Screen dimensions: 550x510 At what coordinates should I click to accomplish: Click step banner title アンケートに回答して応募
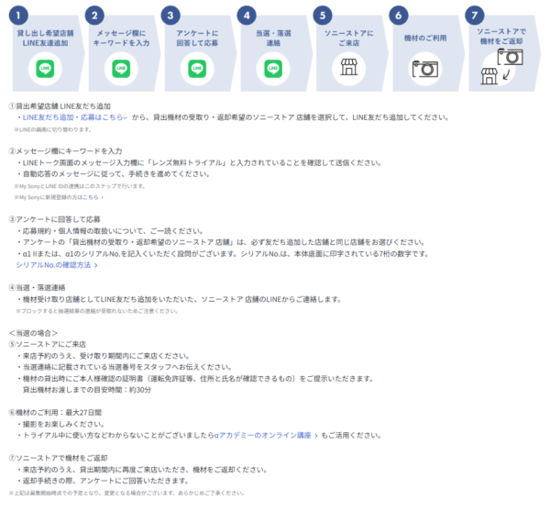[197, 39]
